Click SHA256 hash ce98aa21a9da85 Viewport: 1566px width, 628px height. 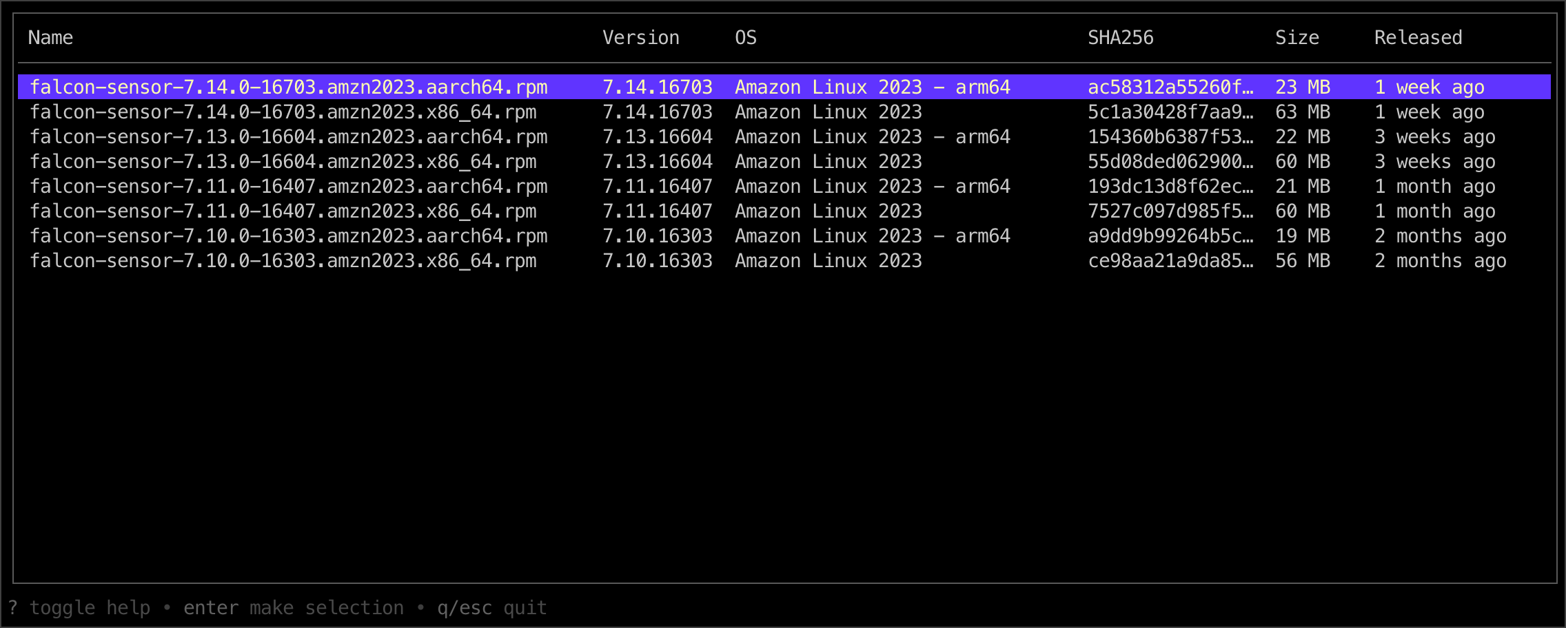pos(1170,261)
